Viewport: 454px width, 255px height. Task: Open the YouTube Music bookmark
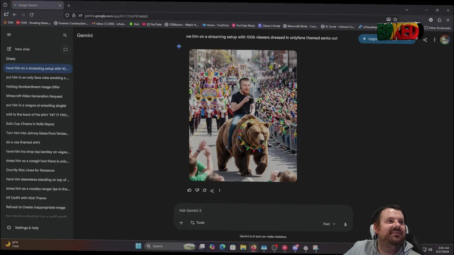244,25
